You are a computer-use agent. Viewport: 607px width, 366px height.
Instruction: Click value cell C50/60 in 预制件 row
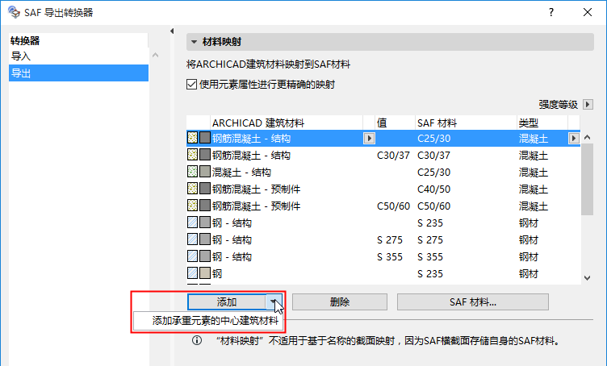tap(393, 206)
